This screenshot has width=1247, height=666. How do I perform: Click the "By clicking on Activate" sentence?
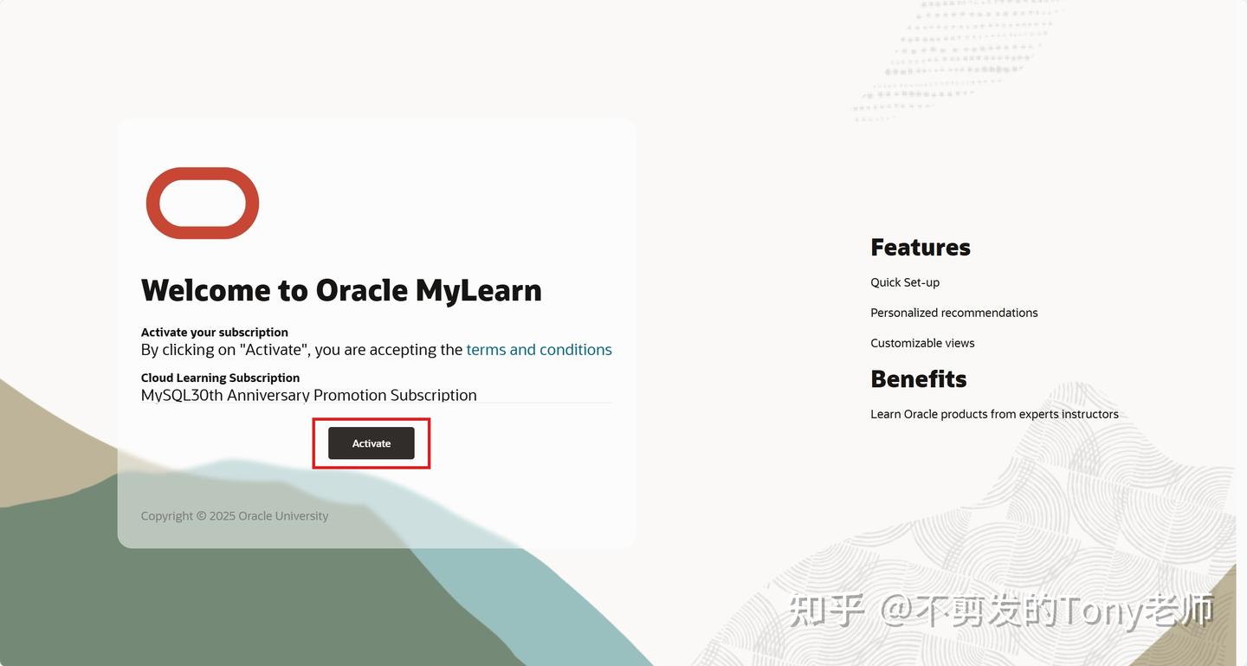point(377,350)
